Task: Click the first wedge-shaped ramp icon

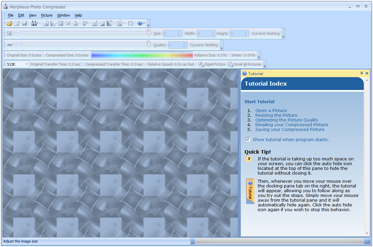Action: pos(95,23)
